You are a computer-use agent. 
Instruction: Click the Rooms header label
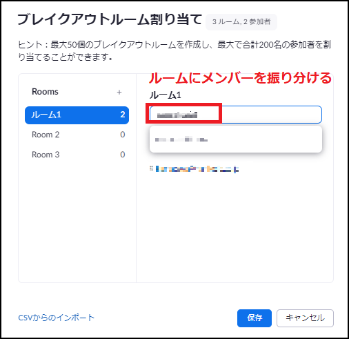click(x=45, y=92)
